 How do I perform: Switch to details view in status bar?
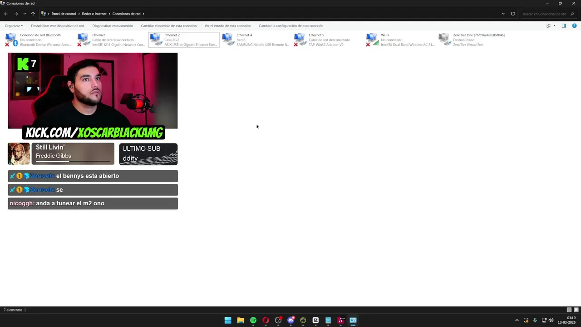click(x=569, y=310)
